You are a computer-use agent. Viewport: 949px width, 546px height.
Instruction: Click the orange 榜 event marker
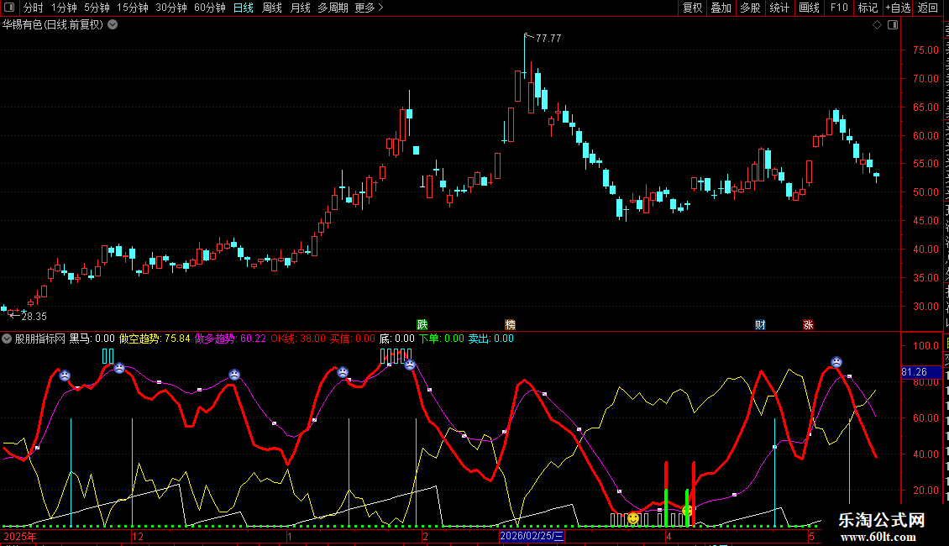pyautogui.click(x=511, y=325)
